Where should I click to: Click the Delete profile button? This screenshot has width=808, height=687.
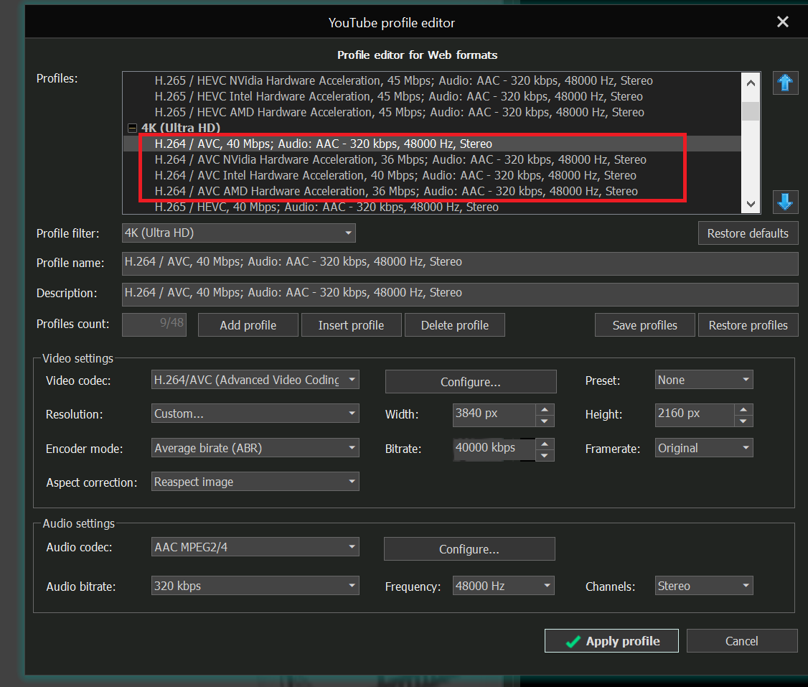click(454, 325)
